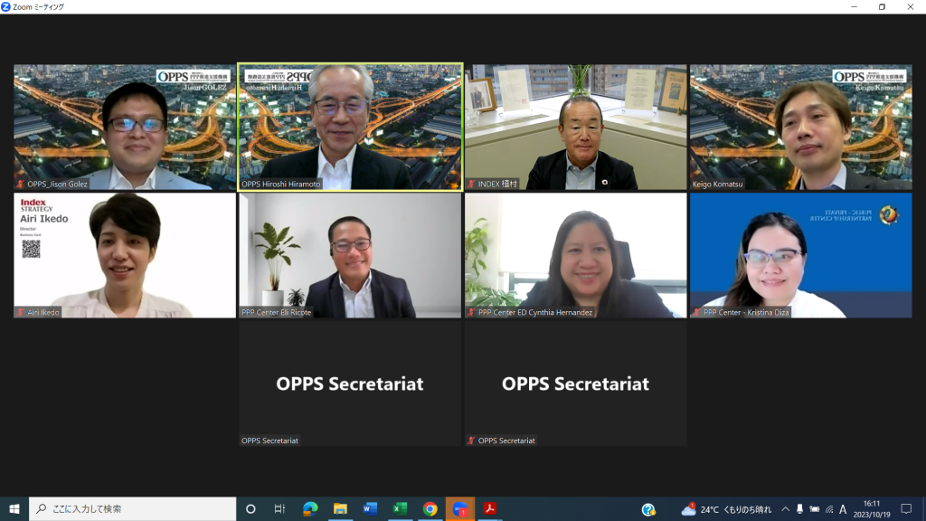Image resolution: width=926 pixels, height=521 pixels.
Task: Expand hidden system tray icons chevron
Action: [786, 509]
